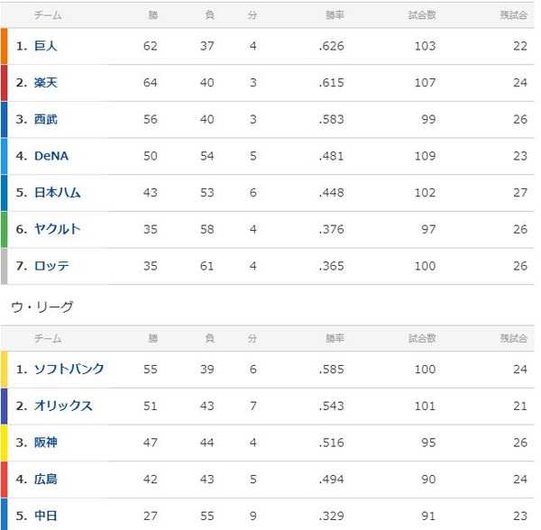Open the DeNA team page

[x=50, y=156]
